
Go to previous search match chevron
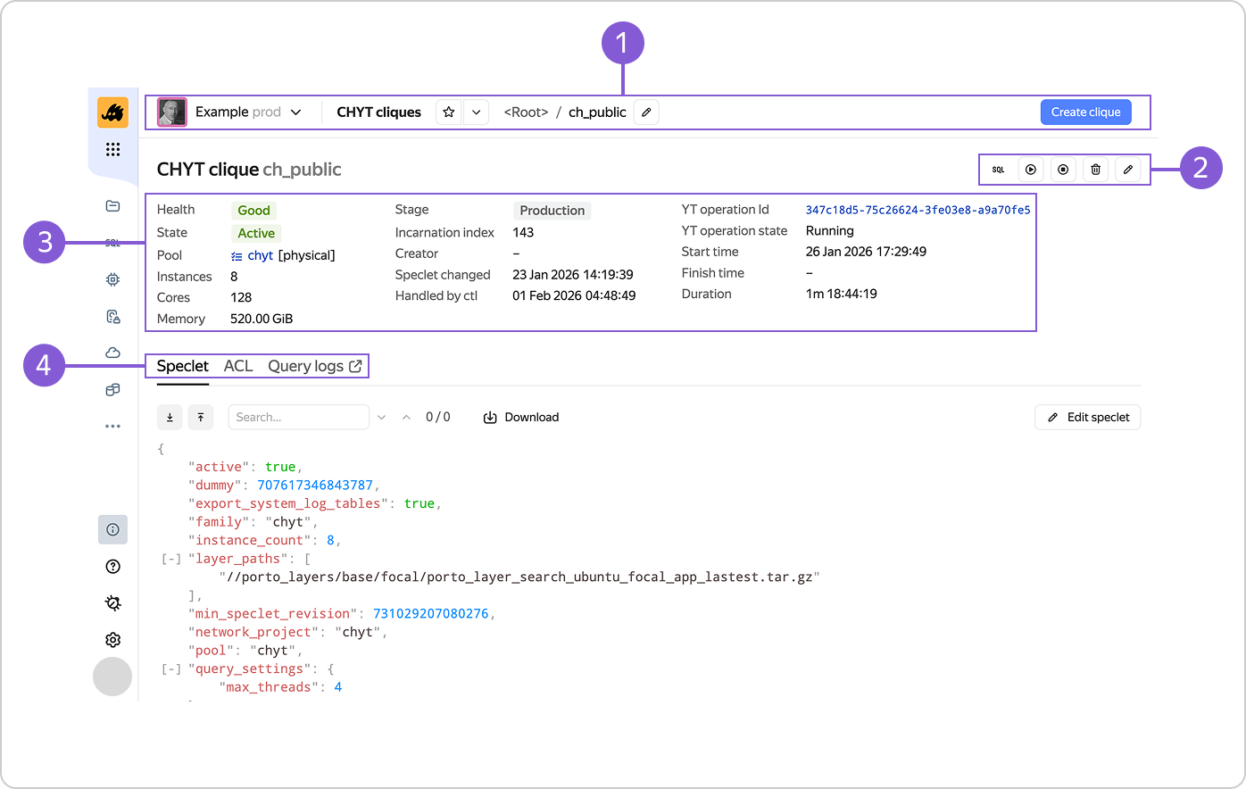click(x=406, y=417)
